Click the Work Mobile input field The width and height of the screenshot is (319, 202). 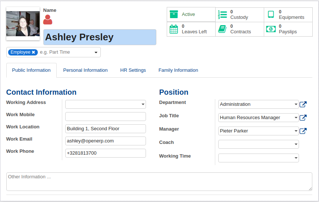pos(106,117)
